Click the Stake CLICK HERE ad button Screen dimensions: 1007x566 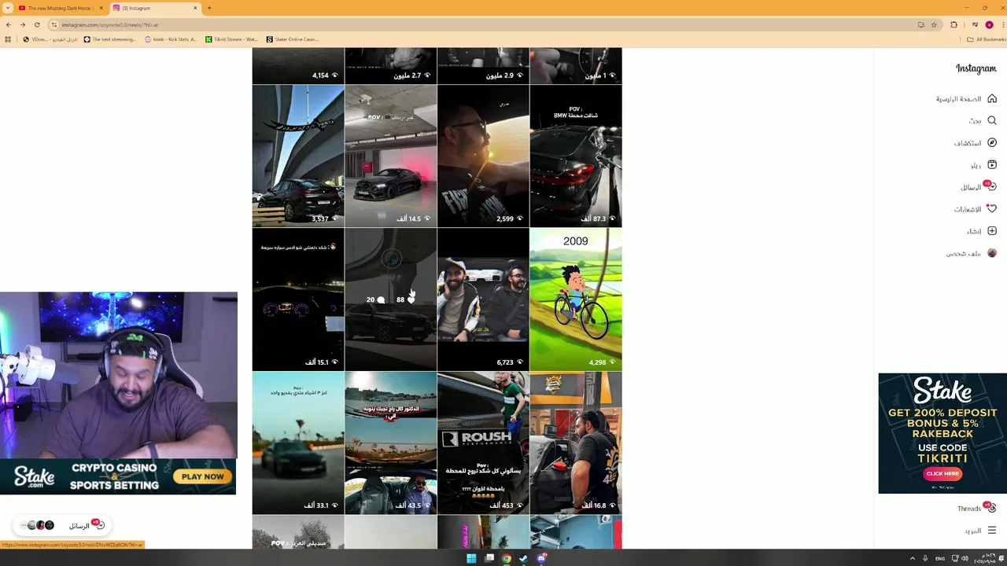click(942, 473)
